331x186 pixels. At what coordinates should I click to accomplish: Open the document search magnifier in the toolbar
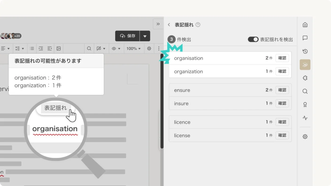pos(89,48)
